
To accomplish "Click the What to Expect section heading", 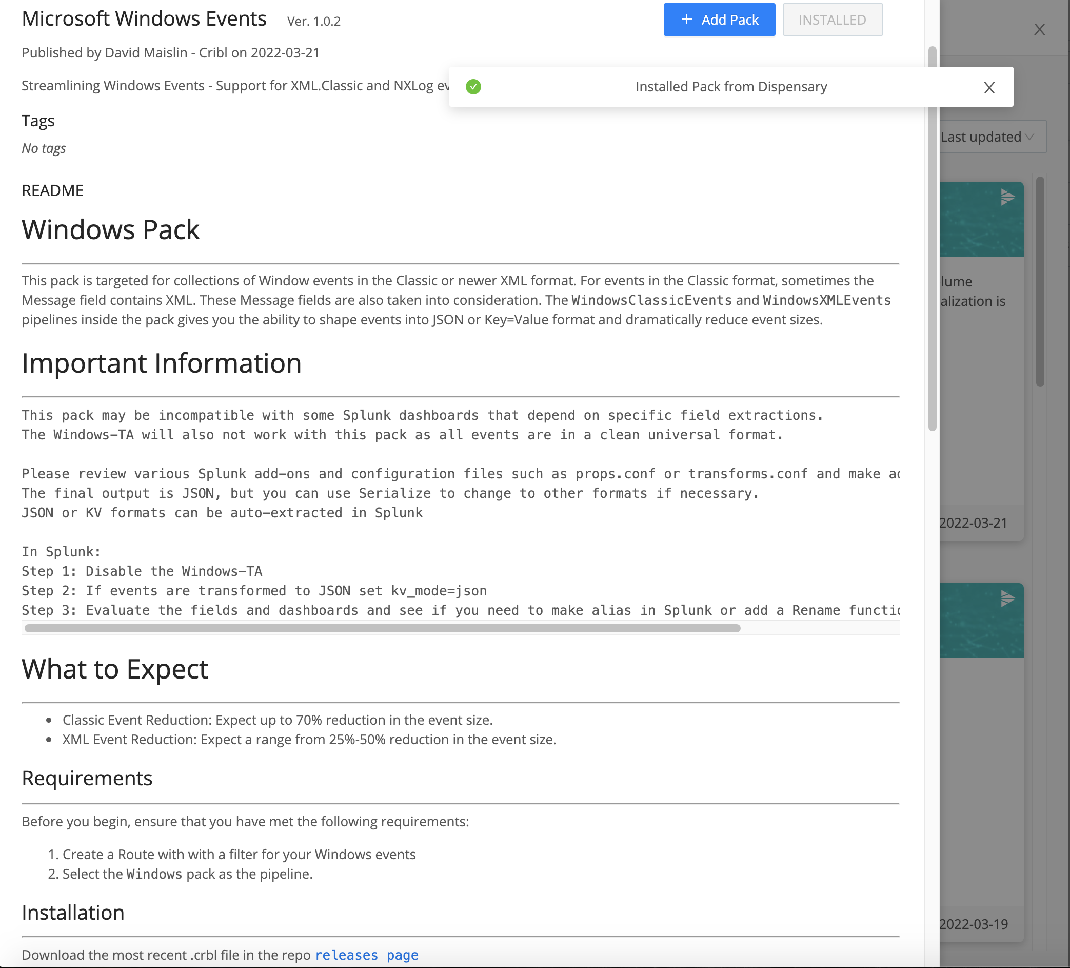I will click(115, 669).
